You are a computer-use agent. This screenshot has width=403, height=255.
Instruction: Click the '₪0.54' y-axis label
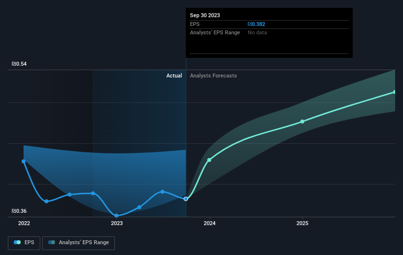pyautogui.click(x=19, y=64)
